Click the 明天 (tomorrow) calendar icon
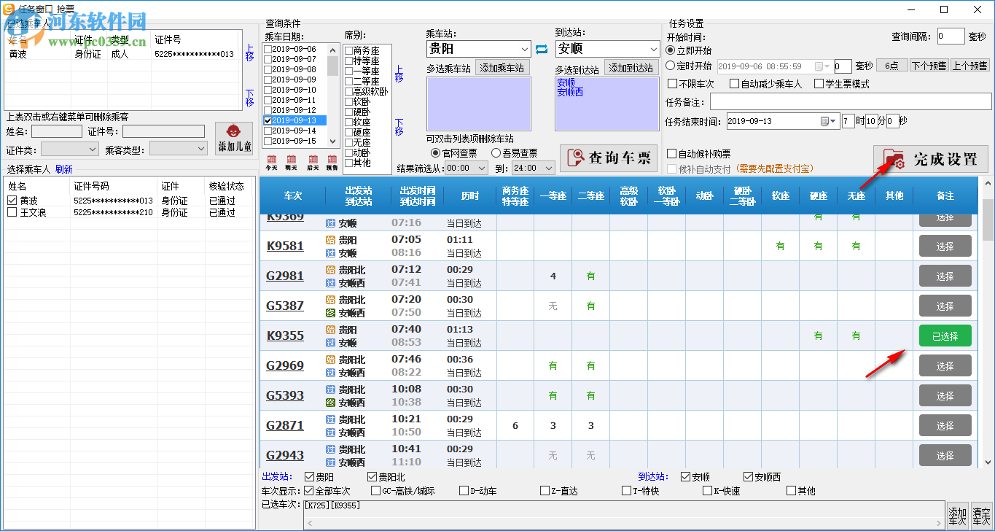The width and height of the screenshot is (995, 531). point(292,160)
